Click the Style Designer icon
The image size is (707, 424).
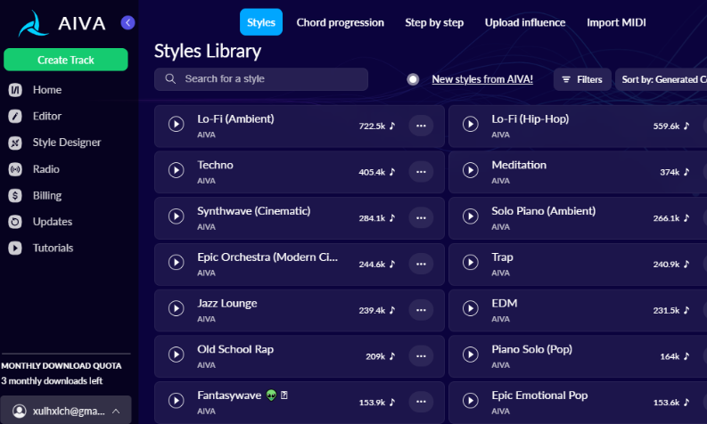[x=15, y=143]
